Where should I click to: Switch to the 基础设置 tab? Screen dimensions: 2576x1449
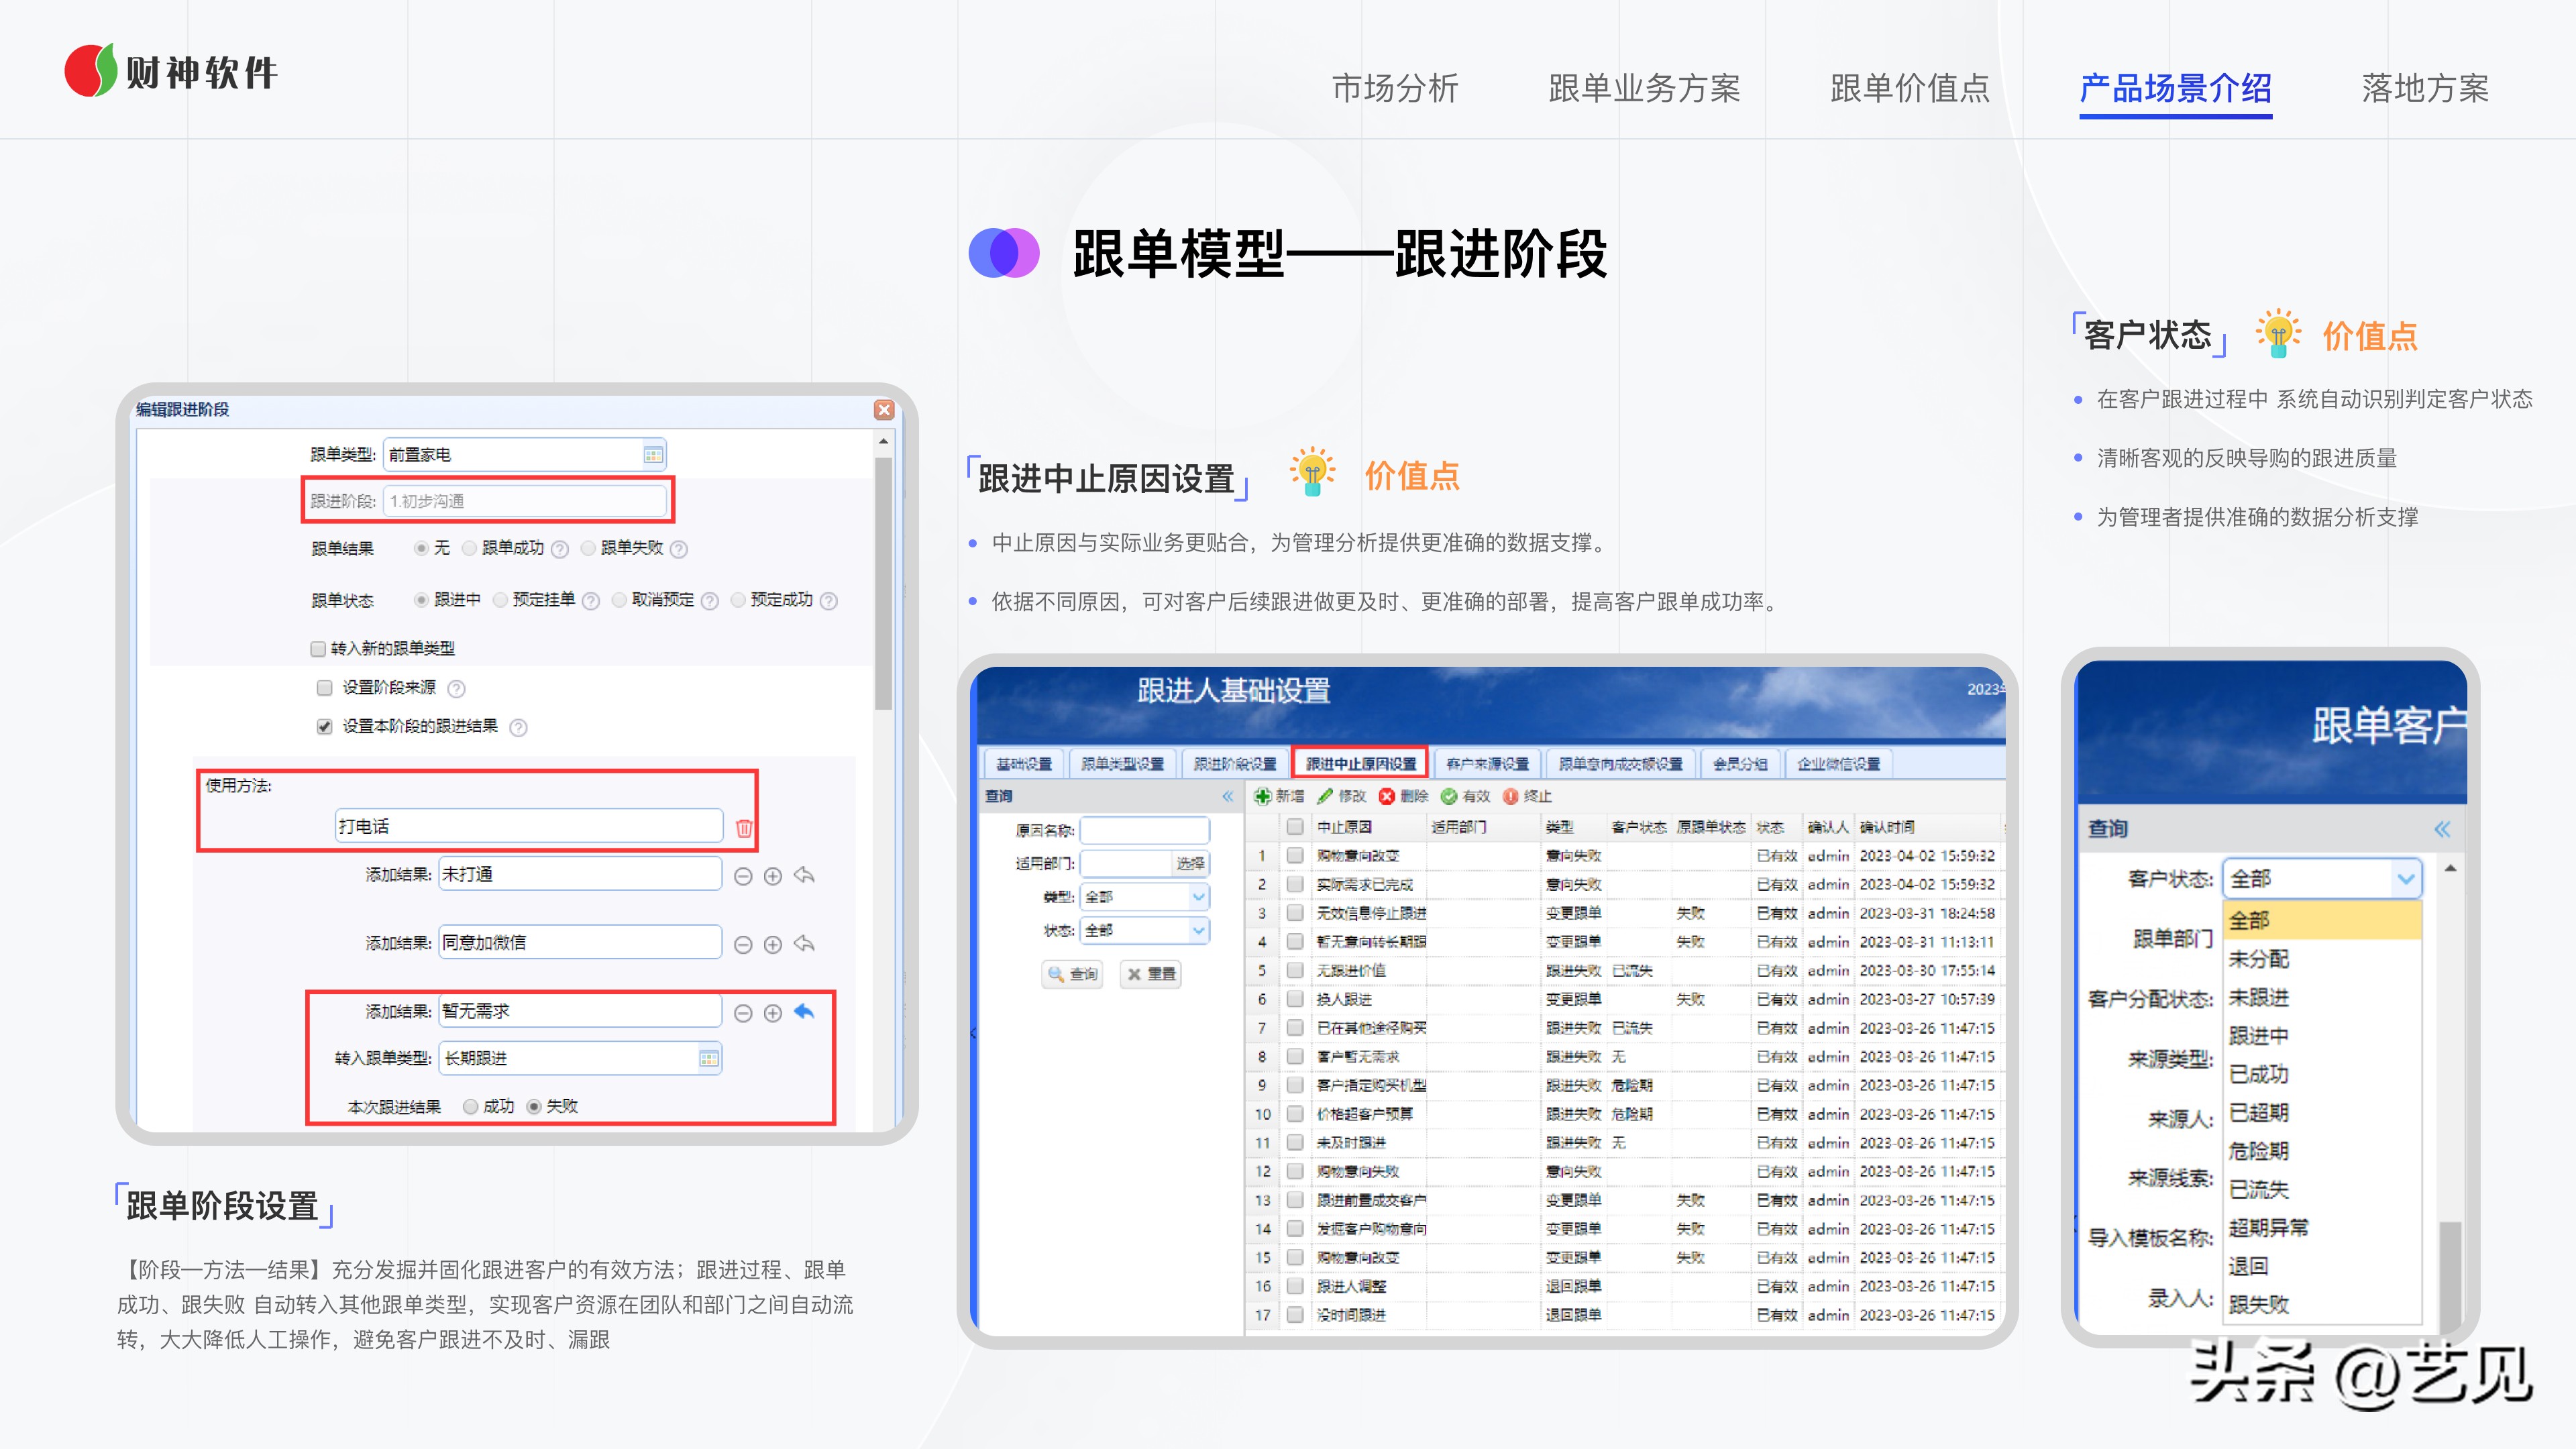click(x=1026, y=763)
